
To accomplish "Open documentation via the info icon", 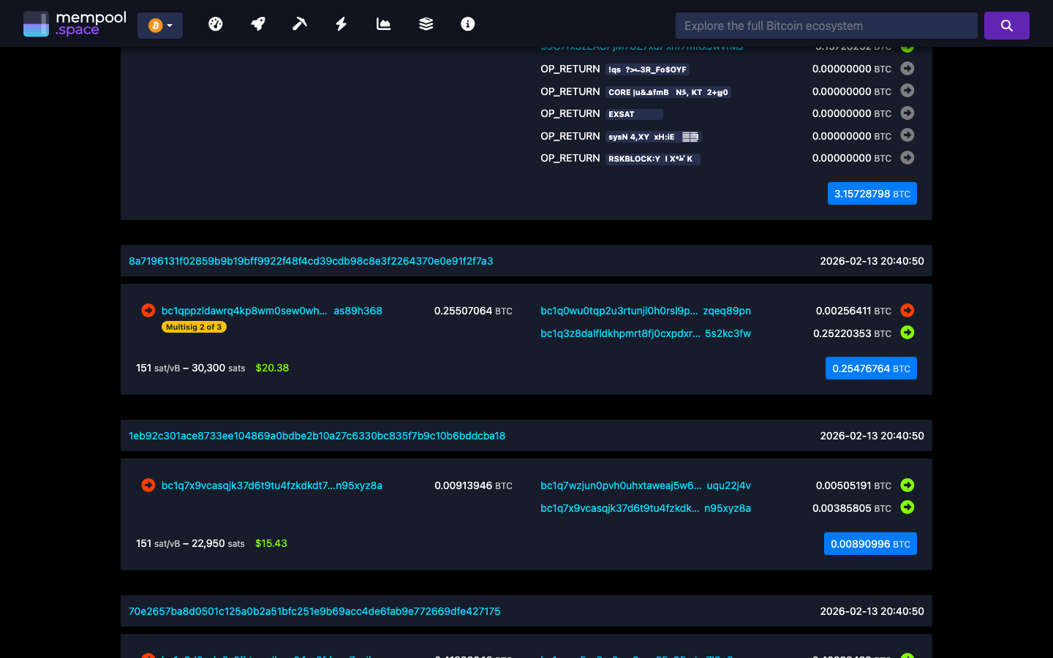I will 467,23.
